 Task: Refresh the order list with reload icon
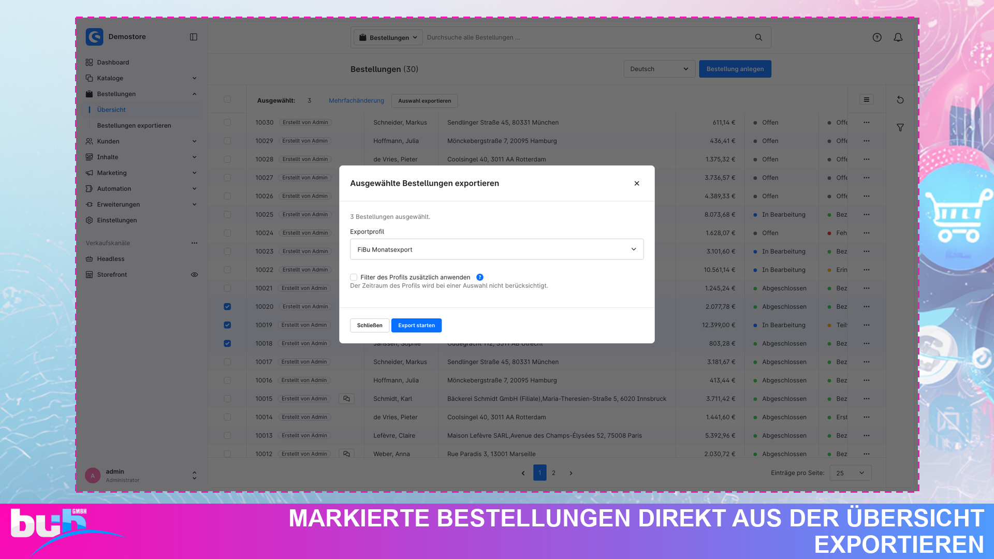[900, 100]
